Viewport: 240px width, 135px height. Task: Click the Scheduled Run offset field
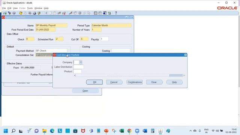(x=59, y=39)
